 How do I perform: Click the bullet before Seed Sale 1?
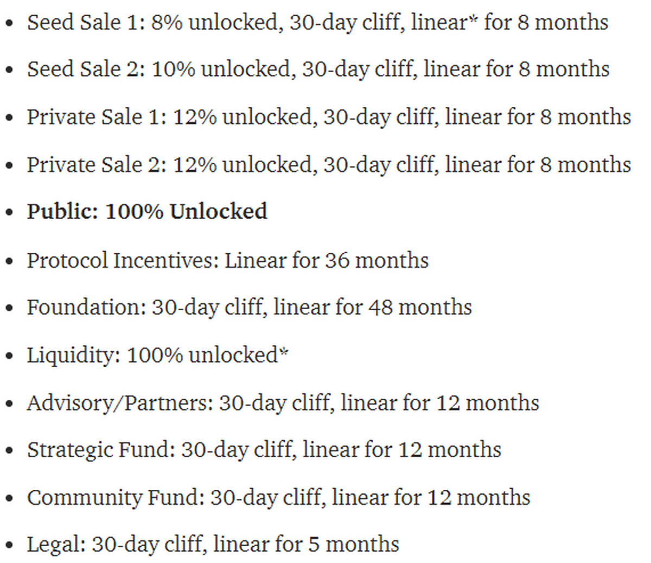[x=9, y=24]
